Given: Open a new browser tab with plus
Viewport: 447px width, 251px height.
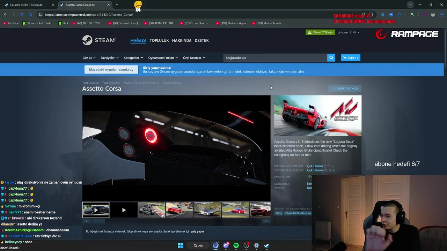Looking at the screenshot, I should click(x=117, y=5).
